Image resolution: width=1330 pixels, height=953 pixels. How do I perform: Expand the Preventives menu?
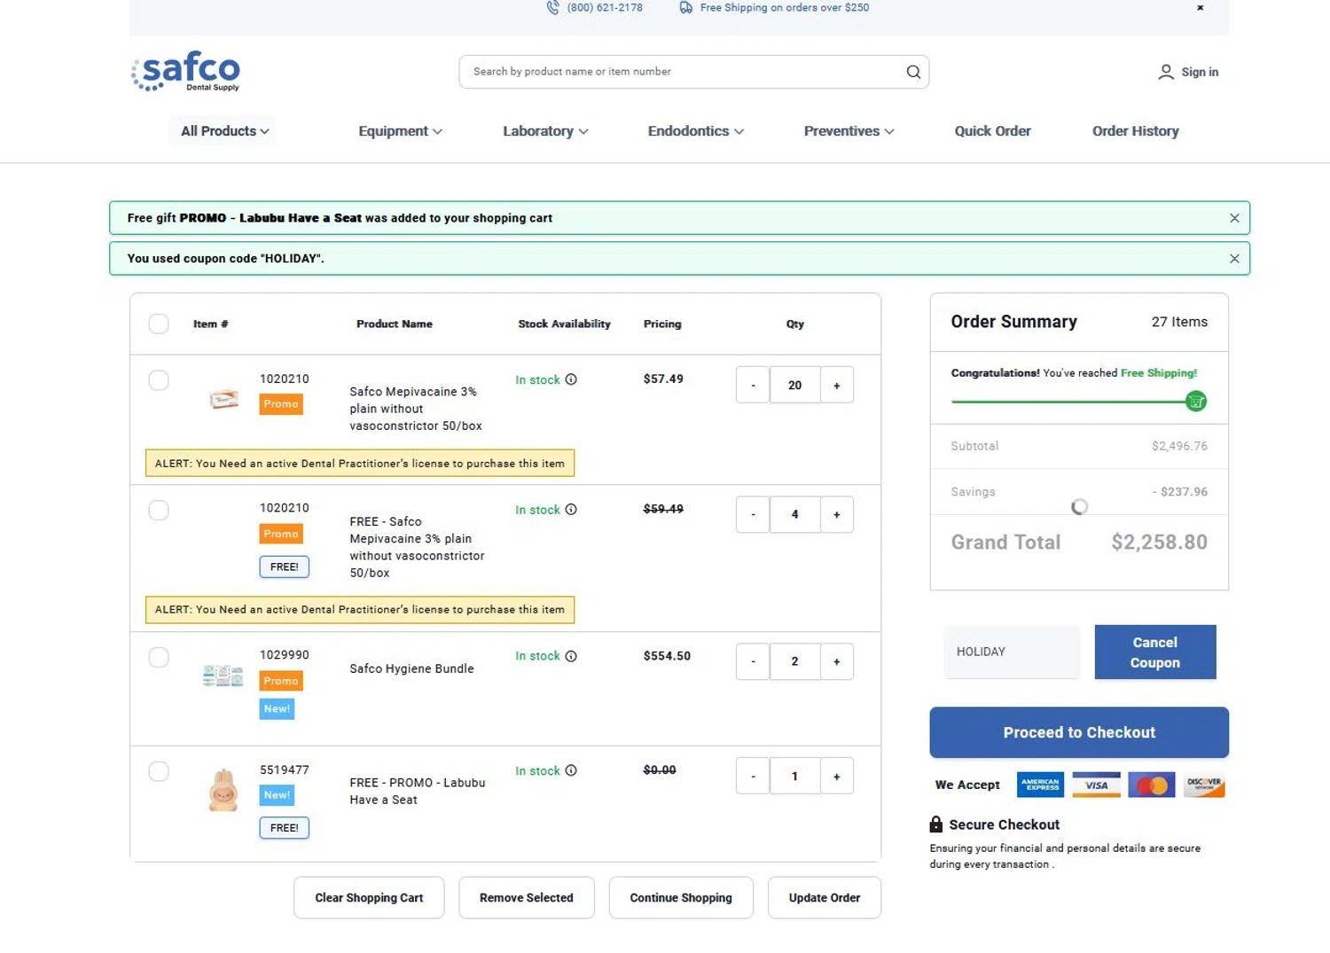pos(849,131)
